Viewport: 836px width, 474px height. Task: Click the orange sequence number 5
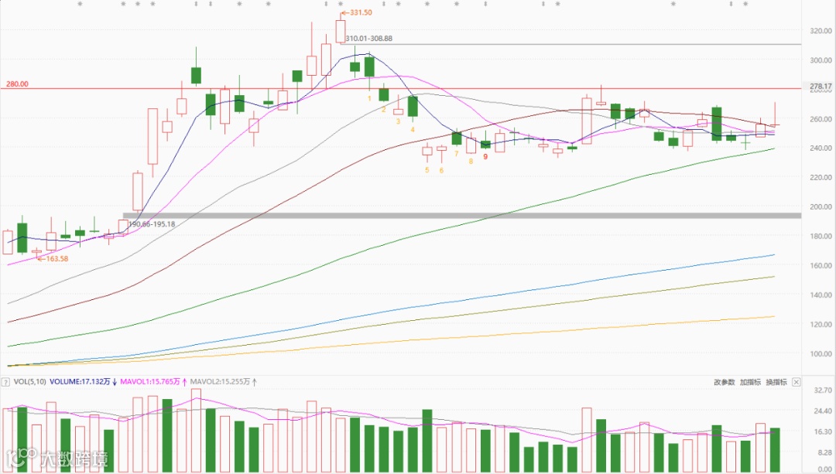(427, 170)
